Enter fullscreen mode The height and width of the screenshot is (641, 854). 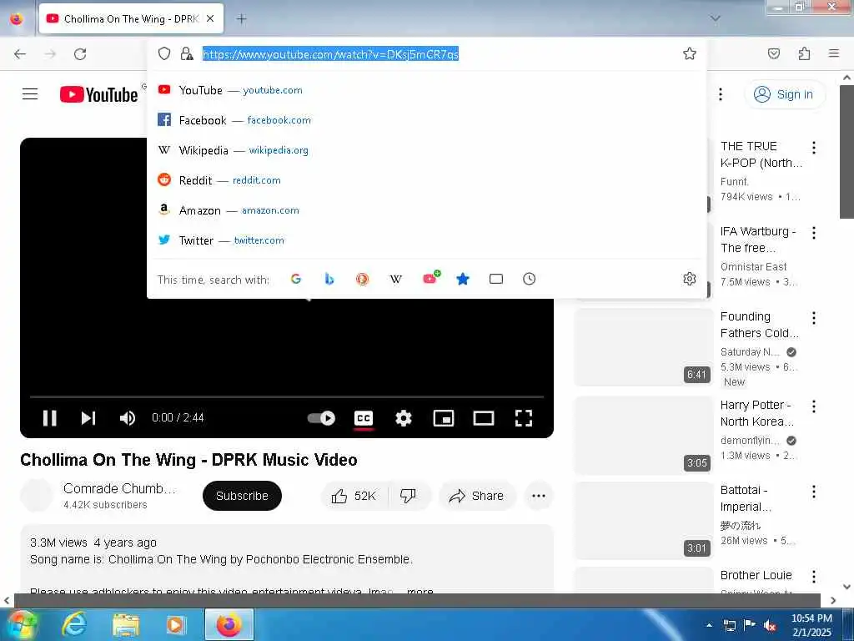click(x=524, y=418)
